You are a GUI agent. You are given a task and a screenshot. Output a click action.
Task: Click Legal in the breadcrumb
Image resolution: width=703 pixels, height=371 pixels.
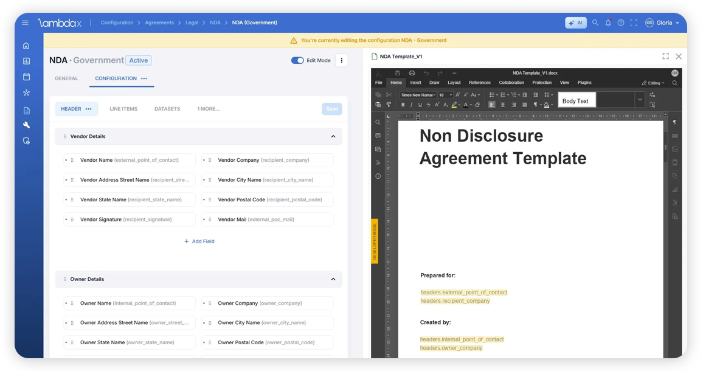coord(192,23)
